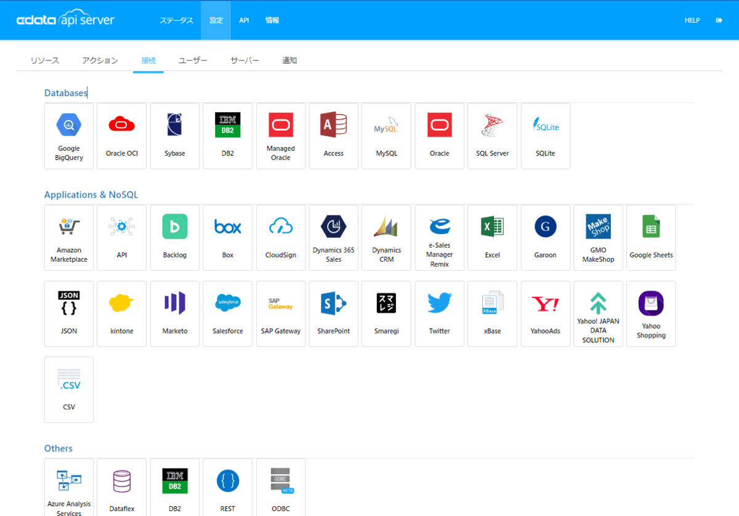The image size is (739, 516).
Task: Choose the kintone connector
Action: (x=122, y=314)
